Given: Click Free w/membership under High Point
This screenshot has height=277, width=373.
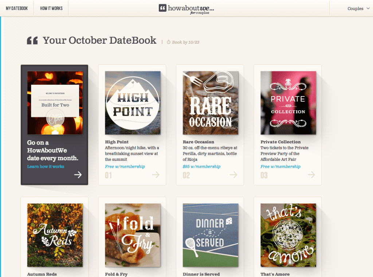Looking at the screenshot, I should [125, 166].
